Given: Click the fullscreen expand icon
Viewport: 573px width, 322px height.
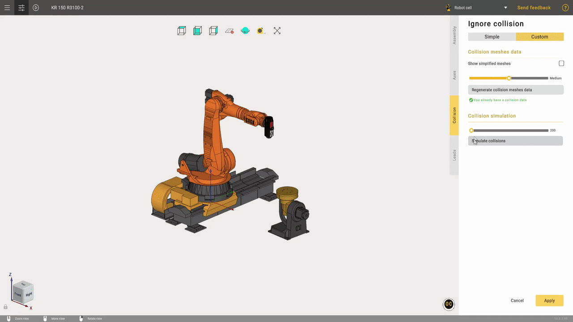Looking at the screenshot, I should click(277, 30).
